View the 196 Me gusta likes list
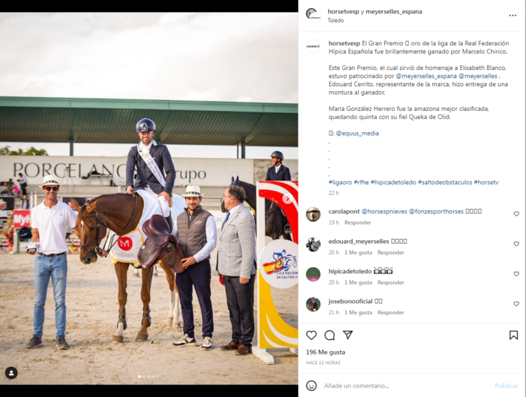 pyautogui.click(x=325, y=352)
